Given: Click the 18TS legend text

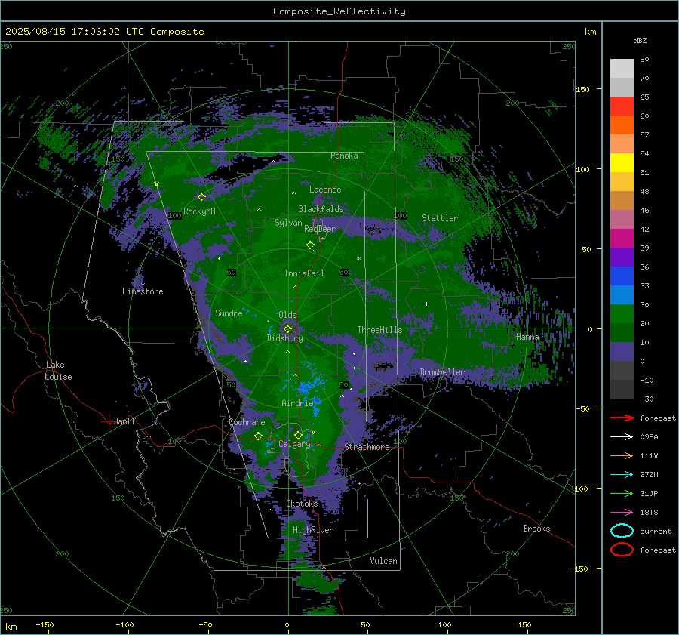Looking at the screenshot, I should (x=649, y=513).
